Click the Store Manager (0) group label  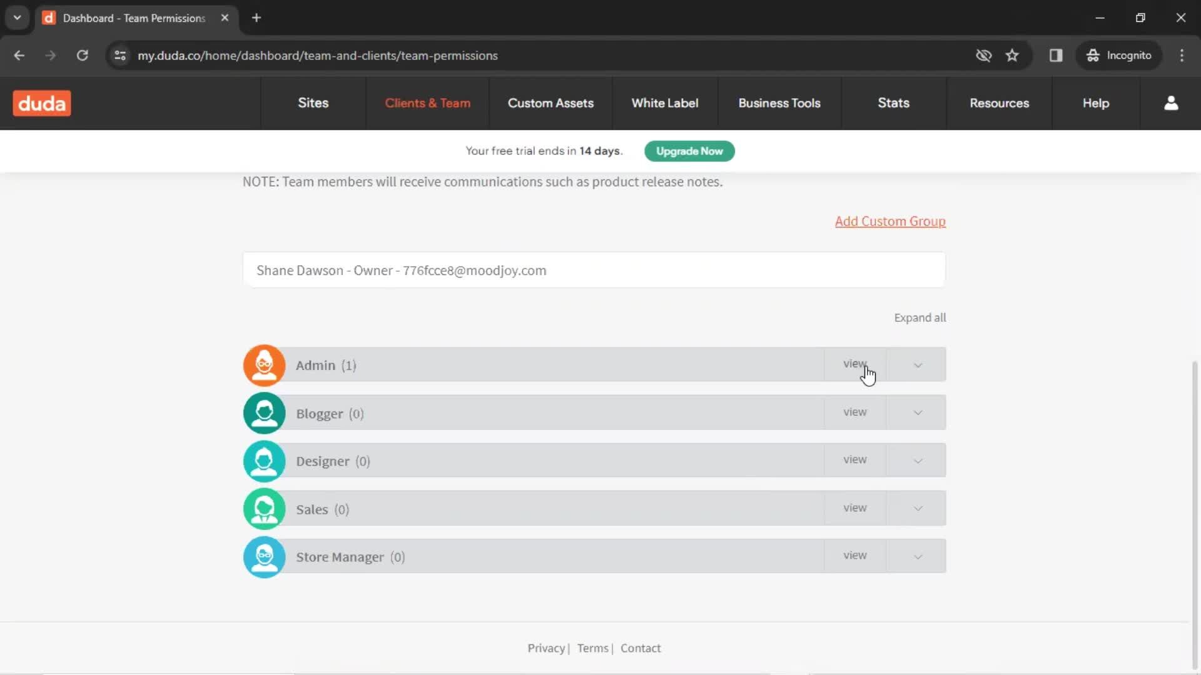click(350, 557)
